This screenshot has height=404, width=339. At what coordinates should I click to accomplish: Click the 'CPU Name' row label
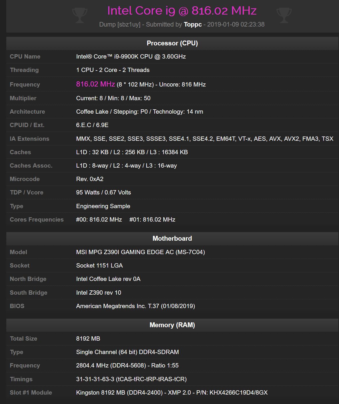[x=25, y=57]
